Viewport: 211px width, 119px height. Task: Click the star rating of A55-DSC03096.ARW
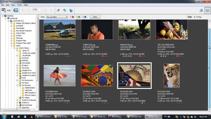coord(164,56)
